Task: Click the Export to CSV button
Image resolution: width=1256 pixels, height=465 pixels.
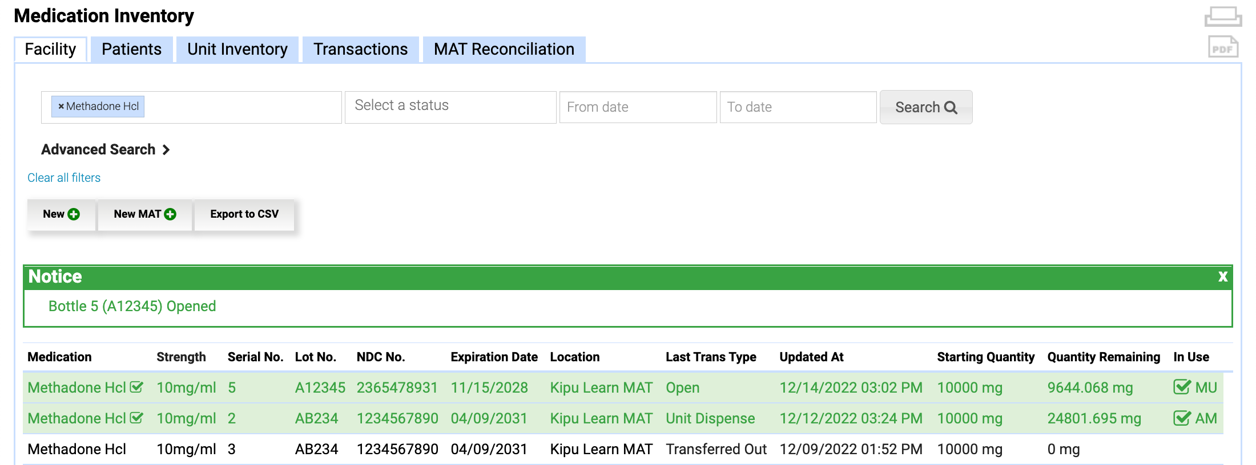Action: [x=244, y=214]
